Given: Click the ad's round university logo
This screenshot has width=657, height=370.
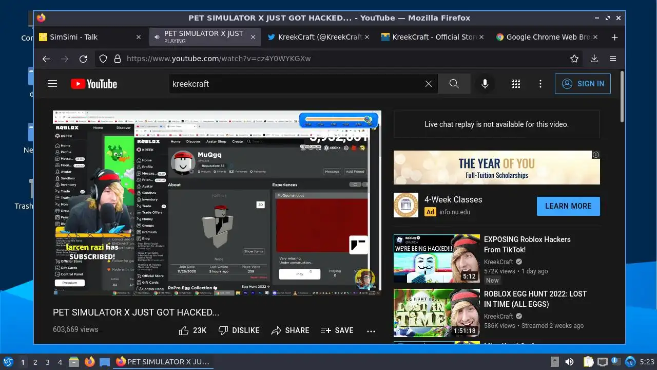Looking at the screenshot, I should 406,205.
